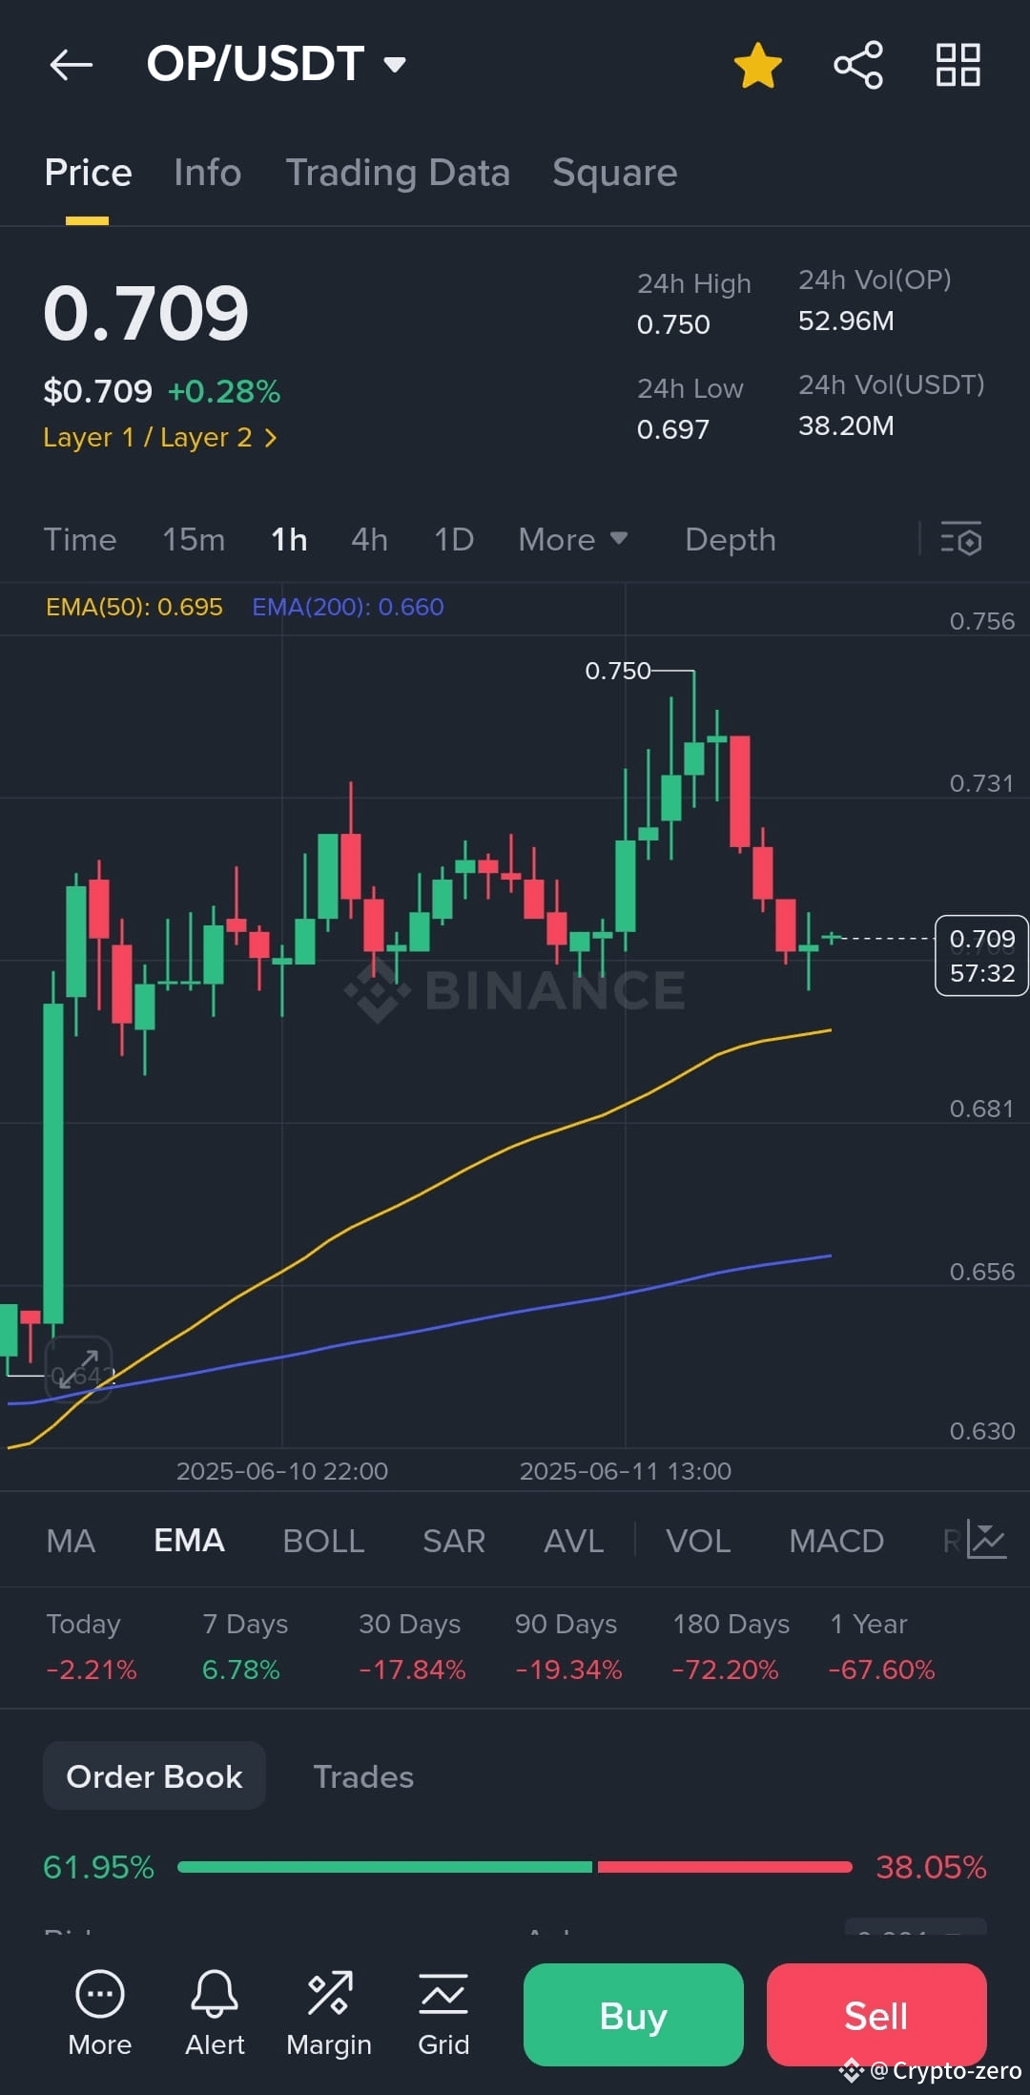The height and width of the screenshot is (2095, 1030).
Task: Switch to the Info tab
Action: coord(207,173)
